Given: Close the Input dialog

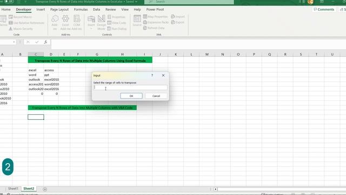Looking at the screenshot, I should point(163,75).
